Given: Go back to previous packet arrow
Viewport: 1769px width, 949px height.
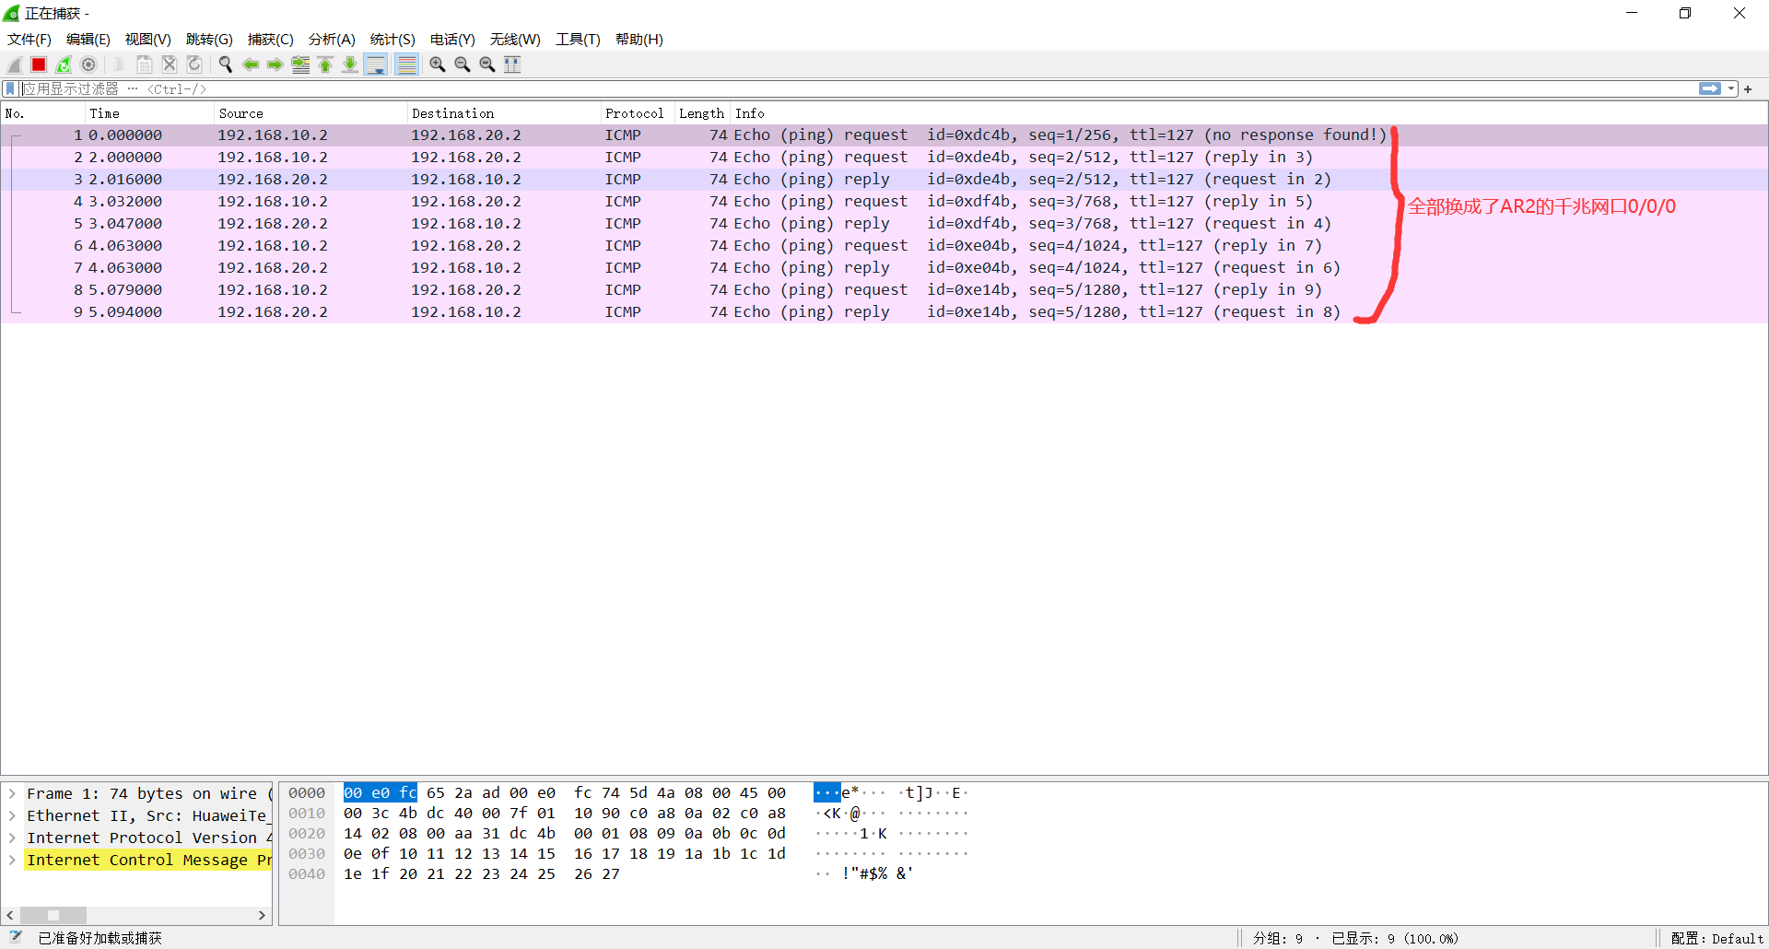Looking at the screenshot, I should pyautogui.click(x=250, y=64).
